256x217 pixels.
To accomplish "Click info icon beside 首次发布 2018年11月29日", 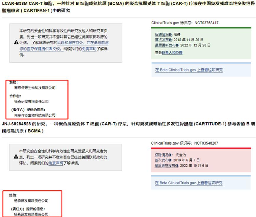I will (x=170, y=40).
